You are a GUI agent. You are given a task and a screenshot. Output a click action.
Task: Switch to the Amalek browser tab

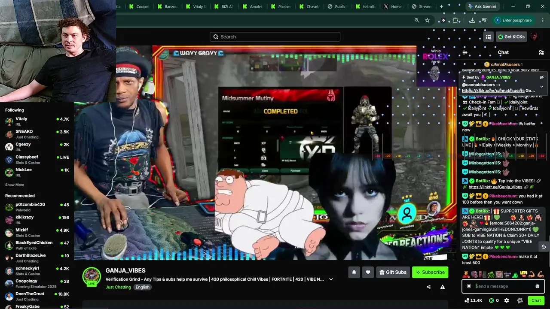click(x=252, y=6)
